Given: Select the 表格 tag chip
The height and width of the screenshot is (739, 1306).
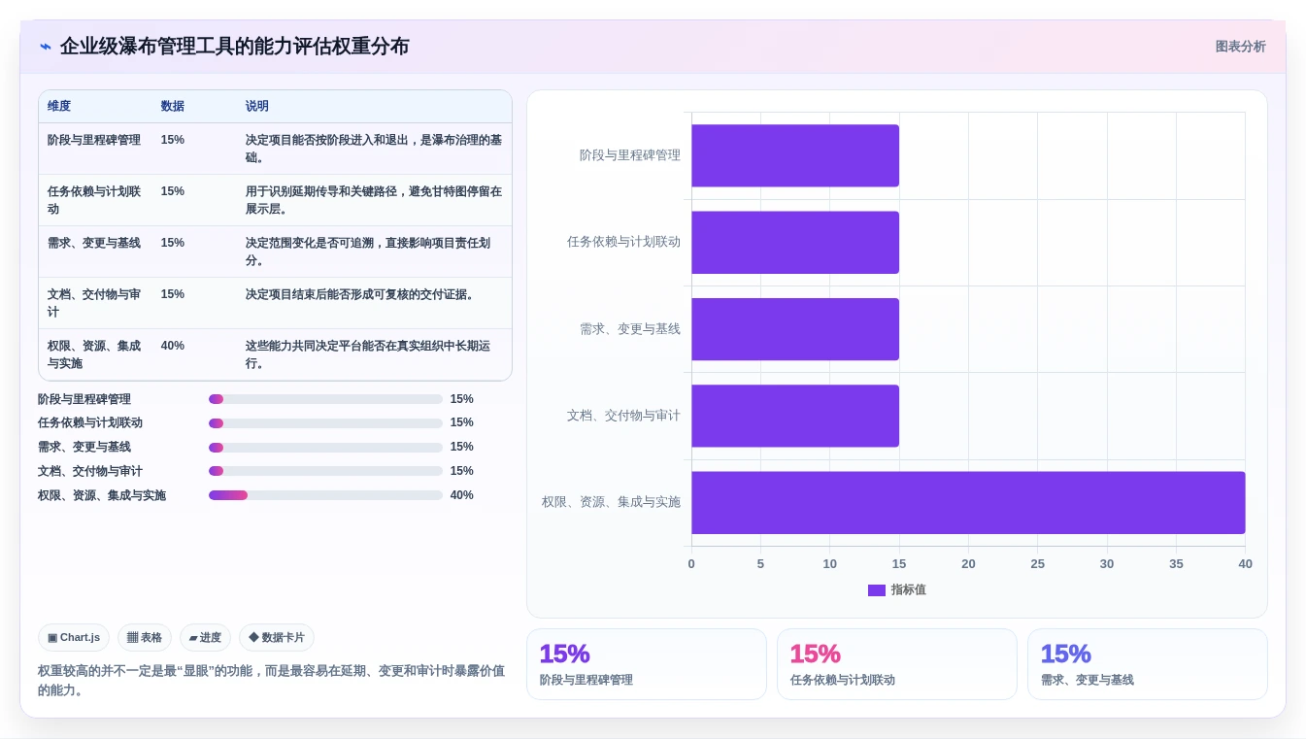Looking at the screenshot, I should point(145,638).
